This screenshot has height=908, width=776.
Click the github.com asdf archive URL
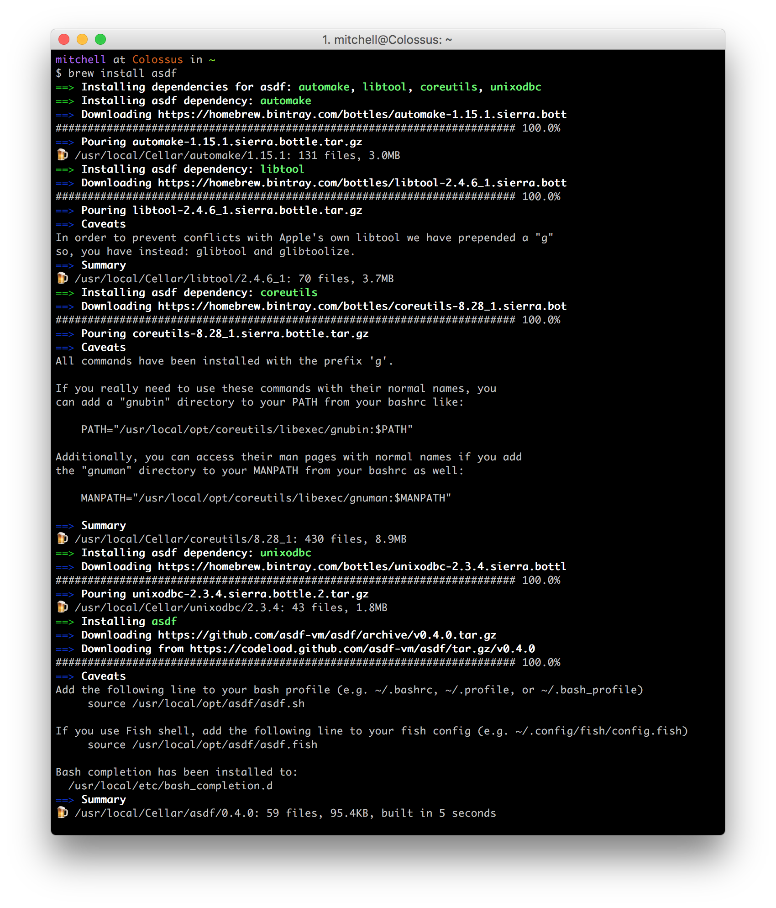(327, 635)
